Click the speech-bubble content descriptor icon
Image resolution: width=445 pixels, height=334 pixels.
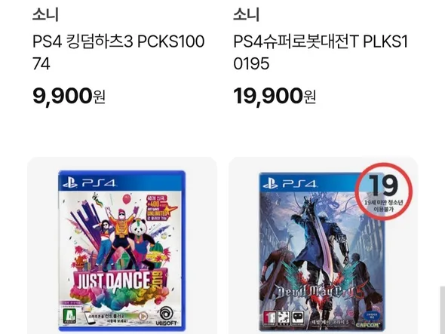tap(298, 318)
